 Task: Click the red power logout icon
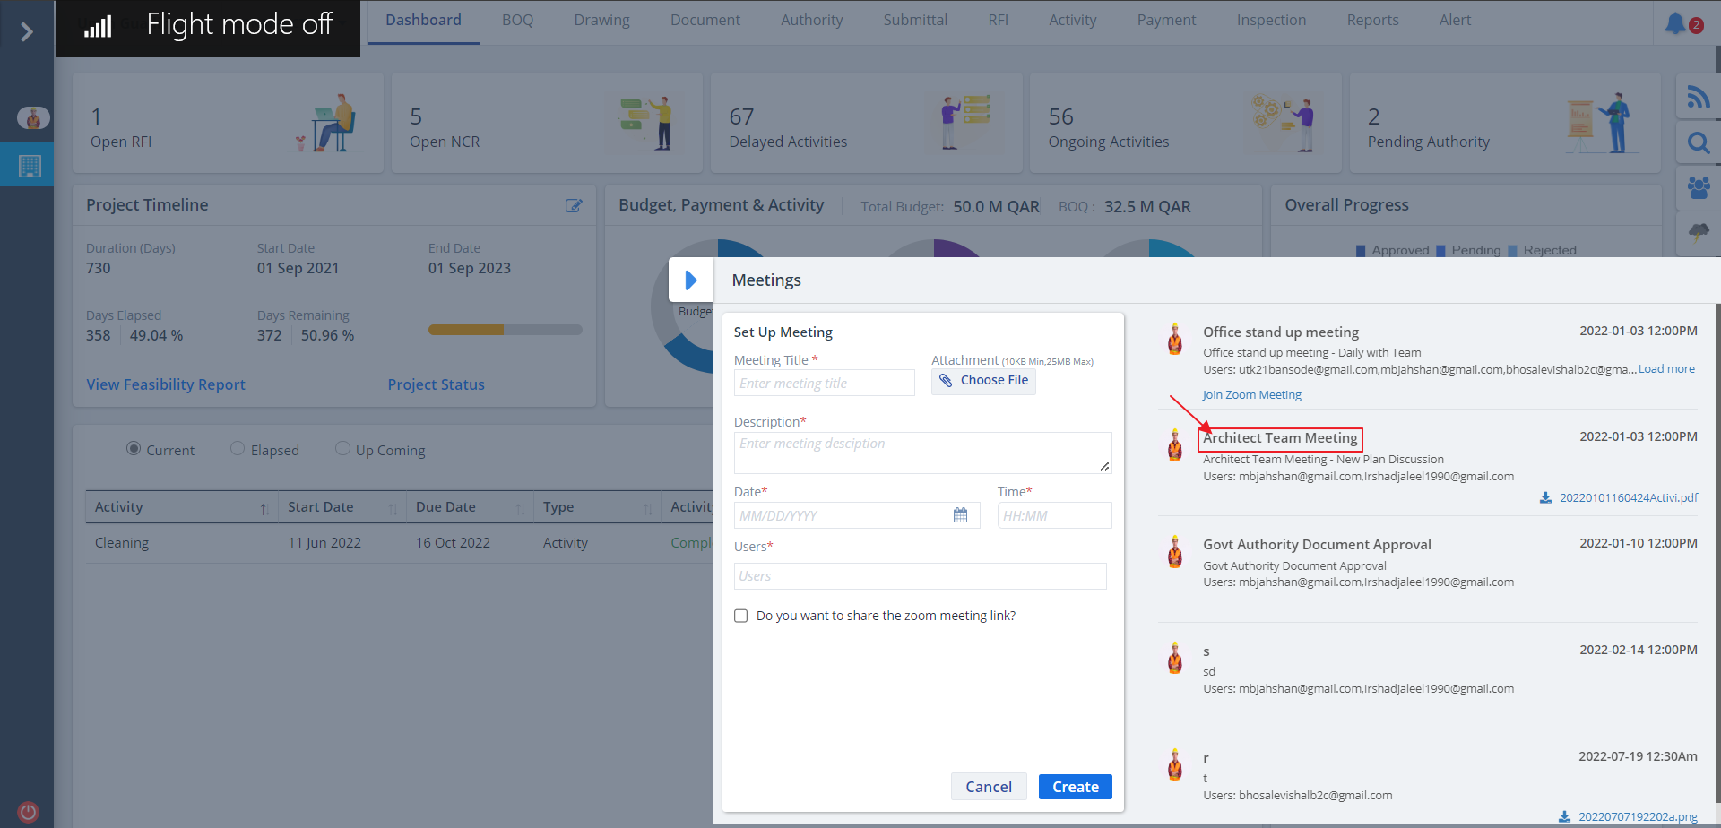pos(28,812)
